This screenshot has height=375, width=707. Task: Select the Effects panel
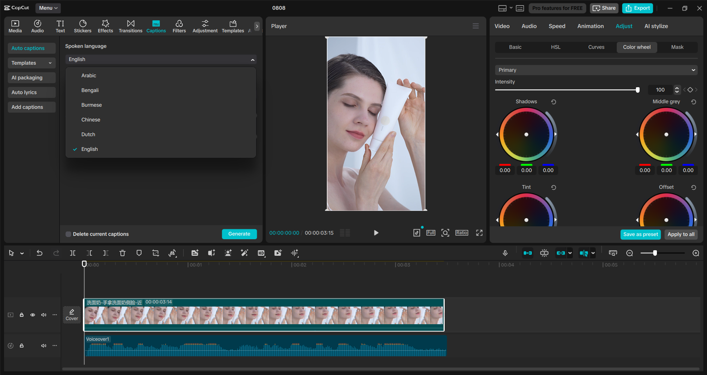coord(105,26)
